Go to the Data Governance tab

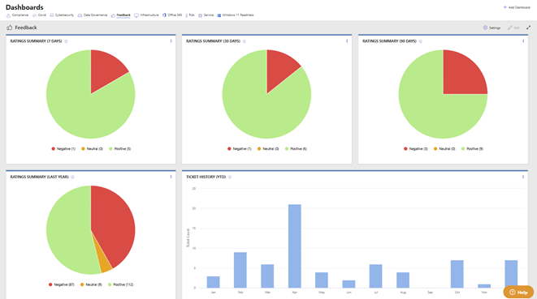pyautogui.click(x=93, y=15)
